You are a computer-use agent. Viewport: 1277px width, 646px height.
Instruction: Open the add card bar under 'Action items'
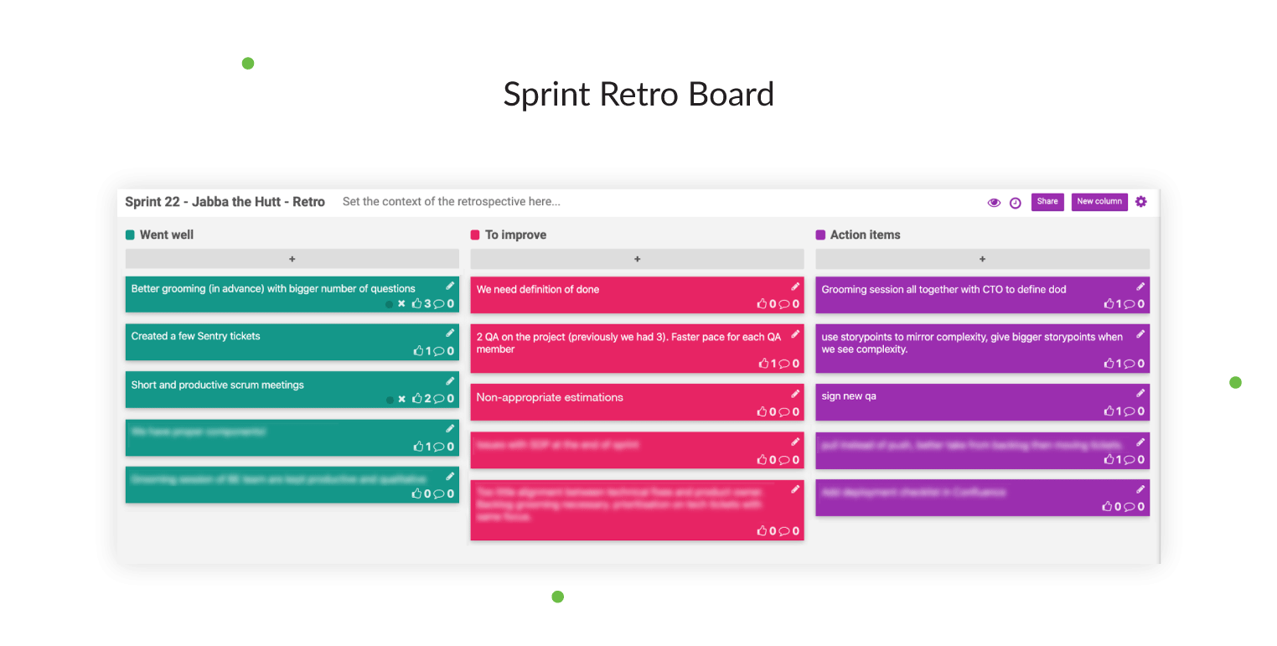(x=982, y=258)
